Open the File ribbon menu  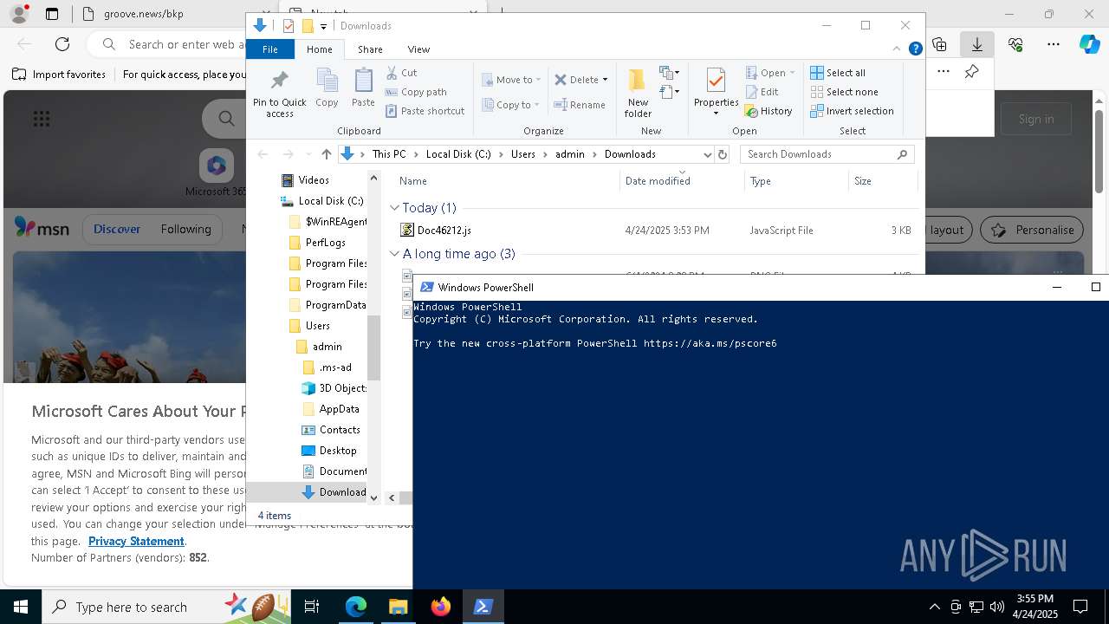270,49
